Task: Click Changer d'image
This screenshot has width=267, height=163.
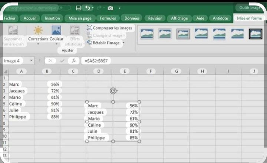Action: pyautogui.click(x=106, y=36)
